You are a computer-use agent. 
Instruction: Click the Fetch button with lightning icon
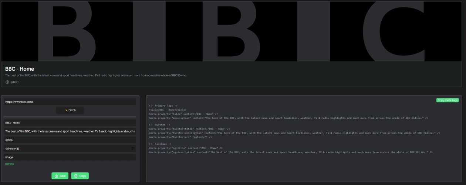70,110
